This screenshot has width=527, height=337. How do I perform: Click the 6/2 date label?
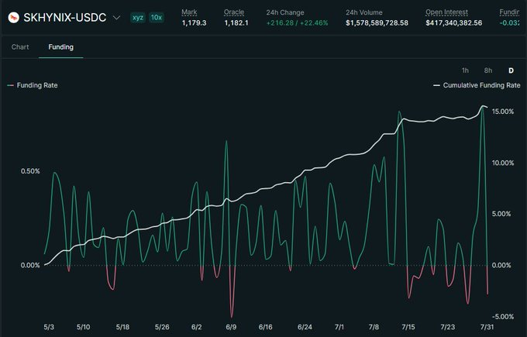(x=197, y=327)
